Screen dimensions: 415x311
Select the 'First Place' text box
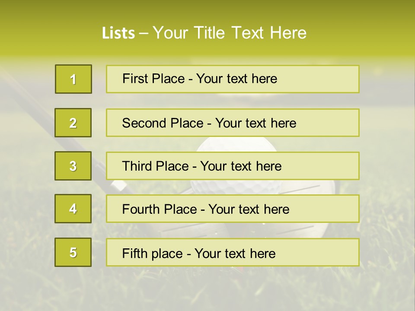click(x=233, y=79)
